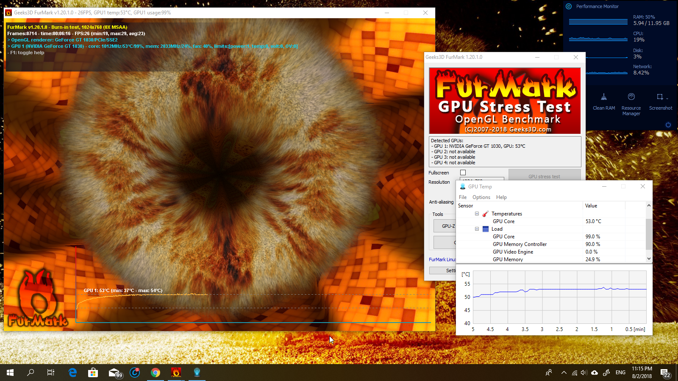This screenshot has width=678, height=381.
Task: Select the GPU Video Engine row
Action: point(551,252)
